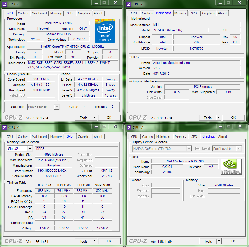The height and width of the screenshot is (247, 249).
Task: Open SPD tab in the Mainboard window
Action: tap(194, 13)
